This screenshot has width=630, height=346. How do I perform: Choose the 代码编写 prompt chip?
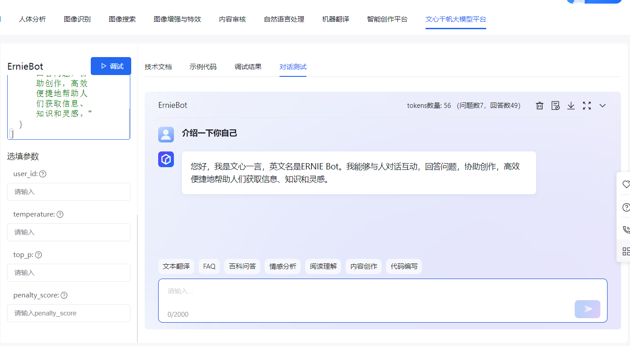point(404,266)
